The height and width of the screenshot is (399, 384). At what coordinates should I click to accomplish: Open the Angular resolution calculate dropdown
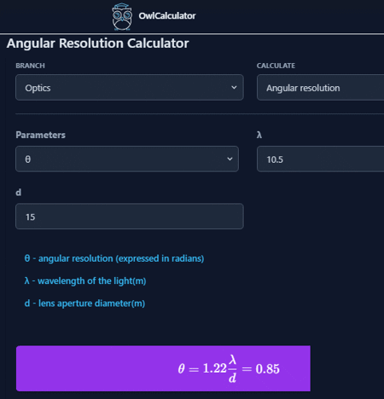click(x=320, y=88)
